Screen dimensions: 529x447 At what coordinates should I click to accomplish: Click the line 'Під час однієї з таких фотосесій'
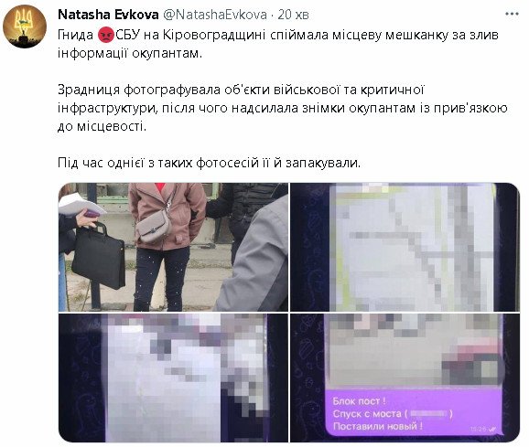(x=210, y=163)
